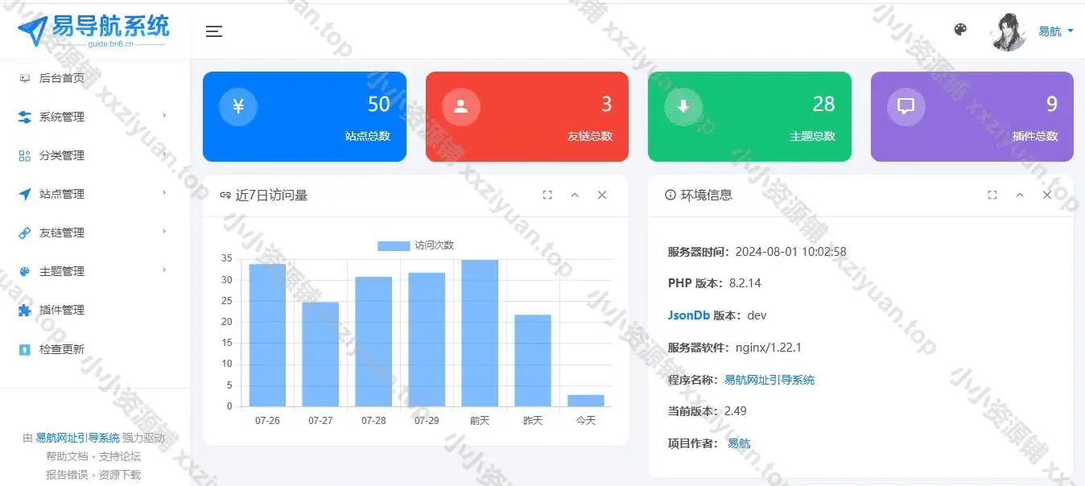1085x486 pixels.
Task: Click the 主题管理 palette icon
Action: [24, 271]
